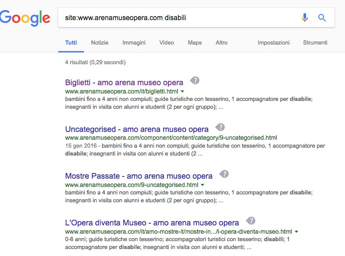Open the Biglietti - amo arena museo opera link
Image resolution: width=345 pixels, height=256 pixels.
[x=124, y=83]
